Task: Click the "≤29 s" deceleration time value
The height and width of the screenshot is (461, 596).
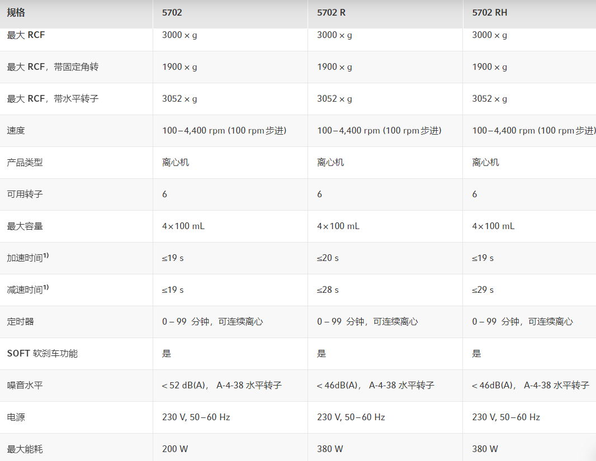Action: pyautogui.click(x=483, y=290)
